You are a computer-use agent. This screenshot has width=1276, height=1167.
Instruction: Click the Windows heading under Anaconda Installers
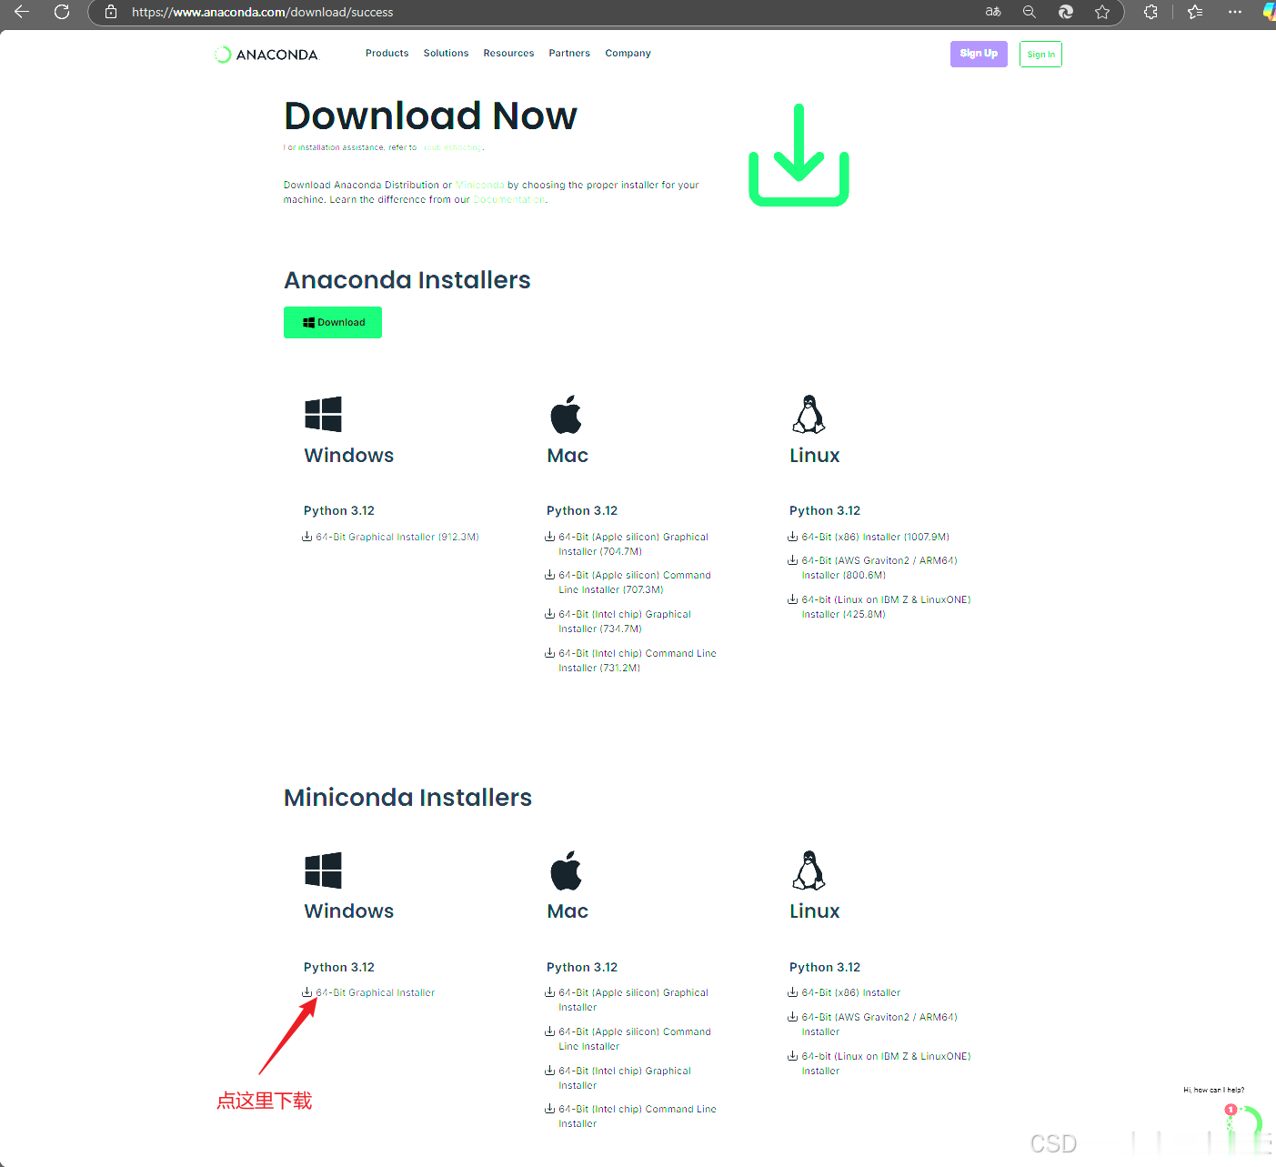point(348,455)
